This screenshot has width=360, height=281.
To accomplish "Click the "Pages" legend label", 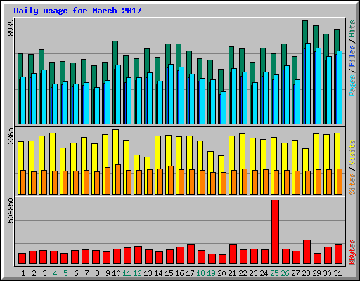I will pos(352,86).
